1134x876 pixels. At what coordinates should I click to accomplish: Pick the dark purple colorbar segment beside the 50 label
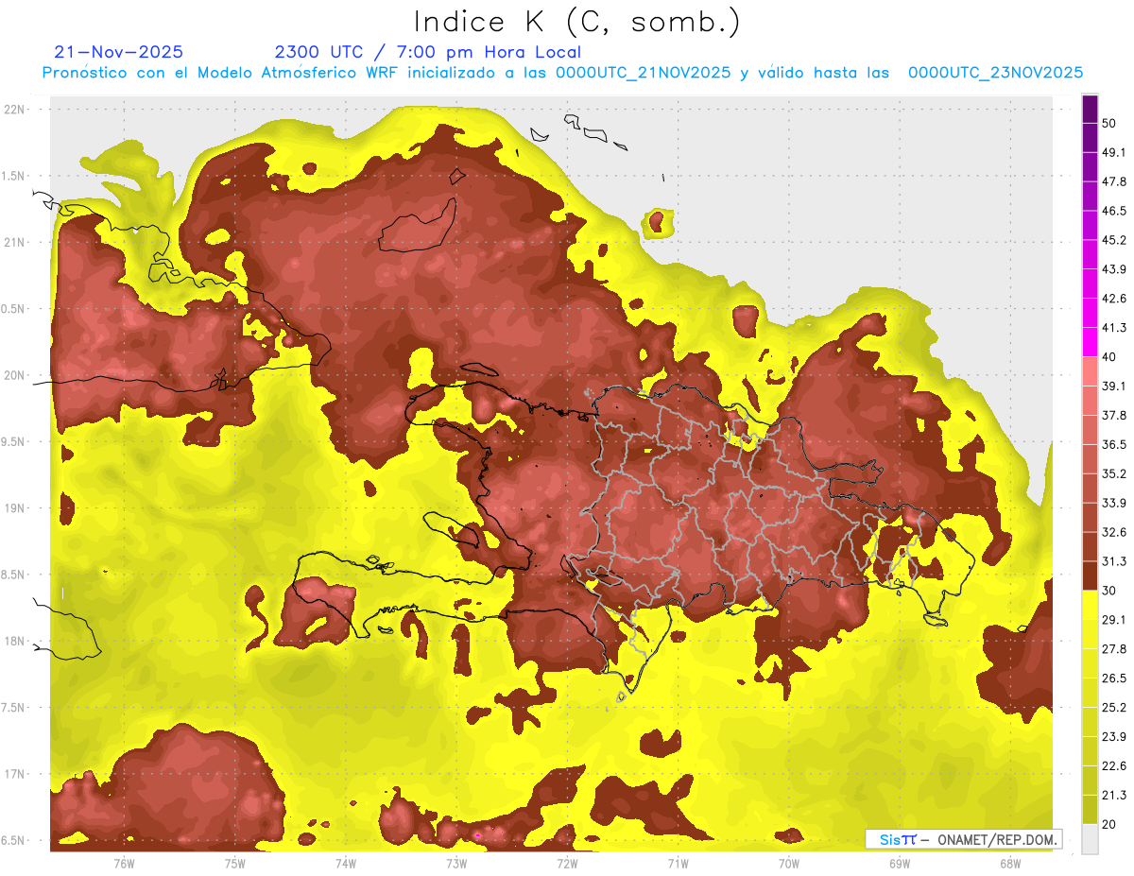tap(1090, 109)
